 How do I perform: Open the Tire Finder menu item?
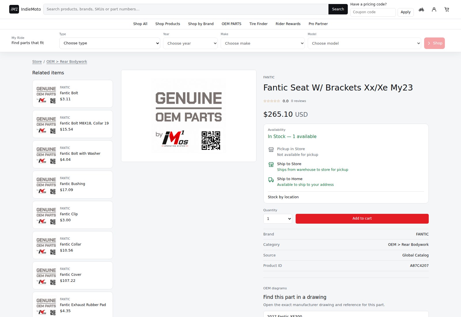pyautogui.click(x=258, y=24)
